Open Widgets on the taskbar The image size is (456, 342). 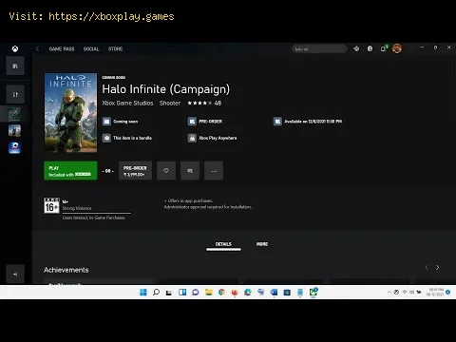click(x=182, y=292)
